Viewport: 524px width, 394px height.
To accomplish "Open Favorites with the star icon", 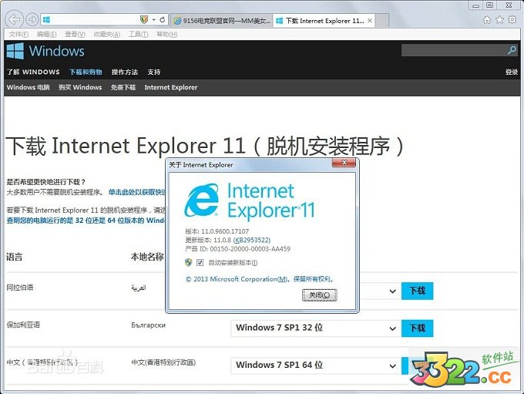I will point(499,20).
